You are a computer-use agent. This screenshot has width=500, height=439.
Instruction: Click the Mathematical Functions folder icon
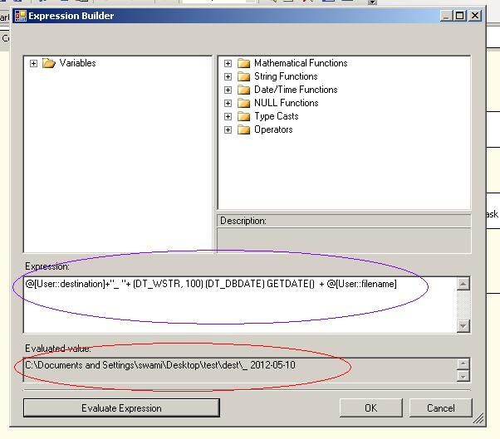coord(243,63)
